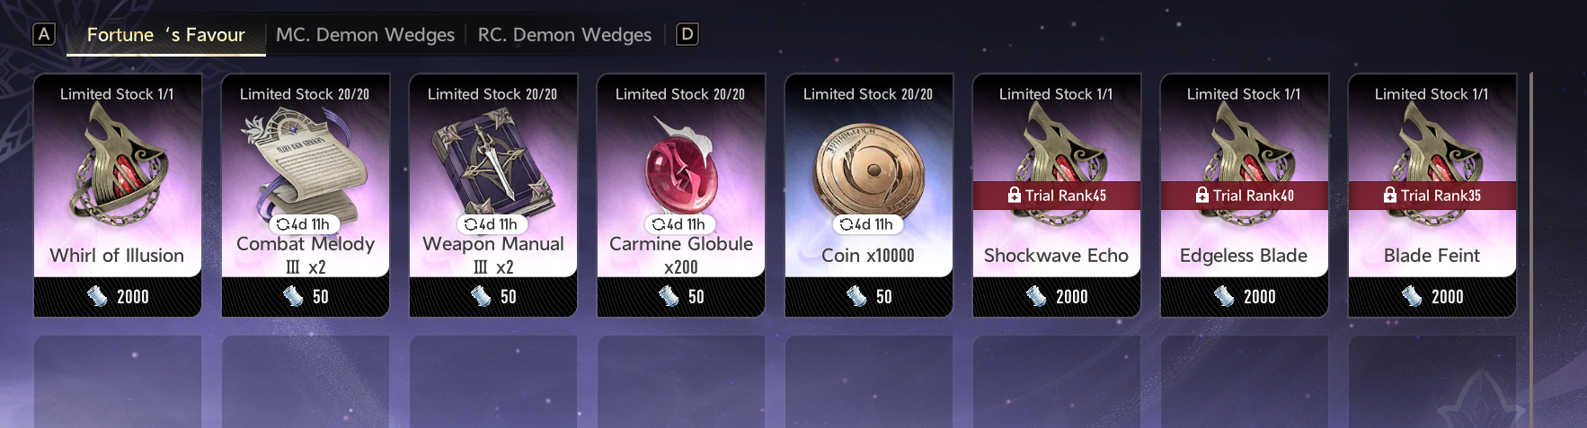Click the Trial Rank45 lock banner
The image size is (1587, 428).
(x=1057, y=196)
